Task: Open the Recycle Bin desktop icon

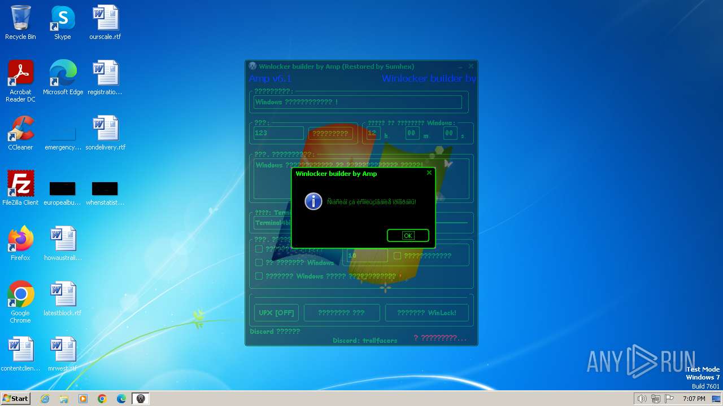Action: tap(20, 23)
